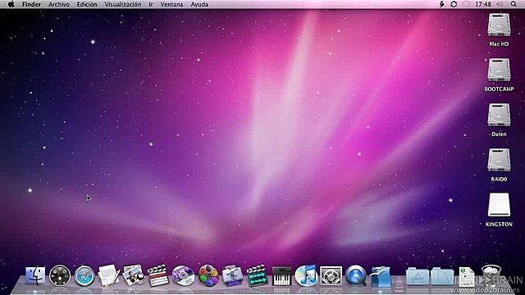Viewport: 525px width, 295px height.
Task: Open the Archivo menu
Action: [59, 4]
